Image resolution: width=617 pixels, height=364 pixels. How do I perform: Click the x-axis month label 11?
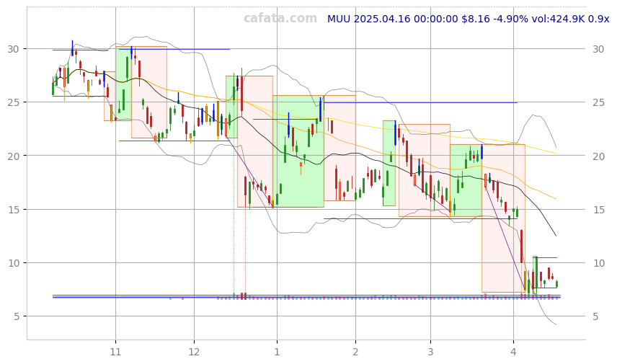click(115, 352)
